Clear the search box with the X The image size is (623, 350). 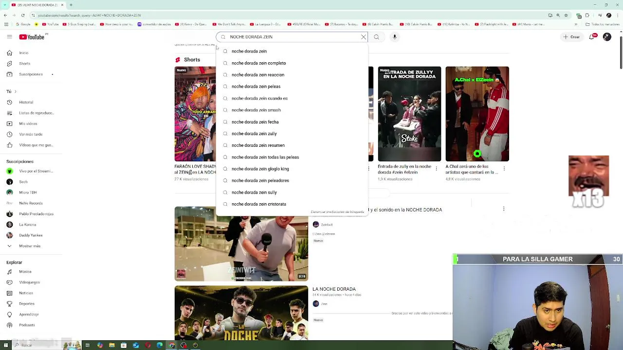tap(363, 37)
